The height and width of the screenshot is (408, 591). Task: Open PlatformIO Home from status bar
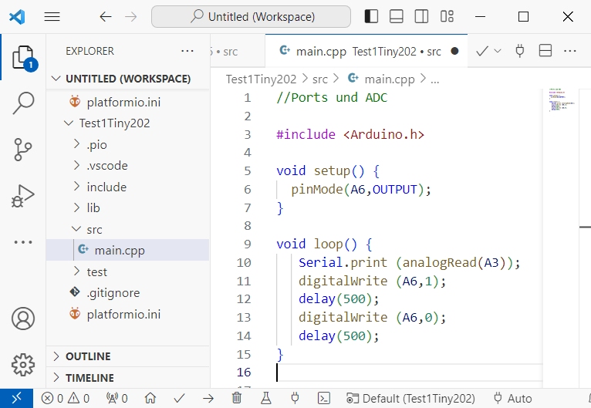[x=150, y=398]
